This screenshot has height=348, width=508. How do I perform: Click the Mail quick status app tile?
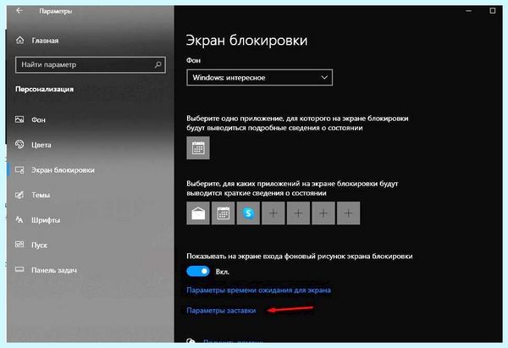[x=198, y=213]
